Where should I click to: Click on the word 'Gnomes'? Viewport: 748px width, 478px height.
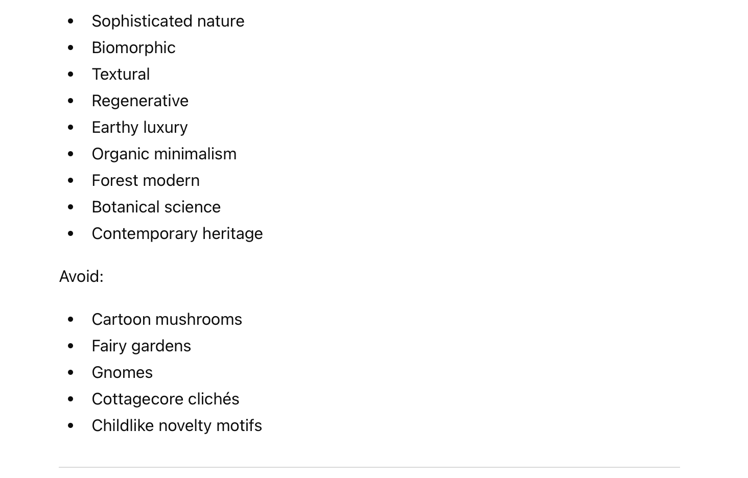click(122, 372)
